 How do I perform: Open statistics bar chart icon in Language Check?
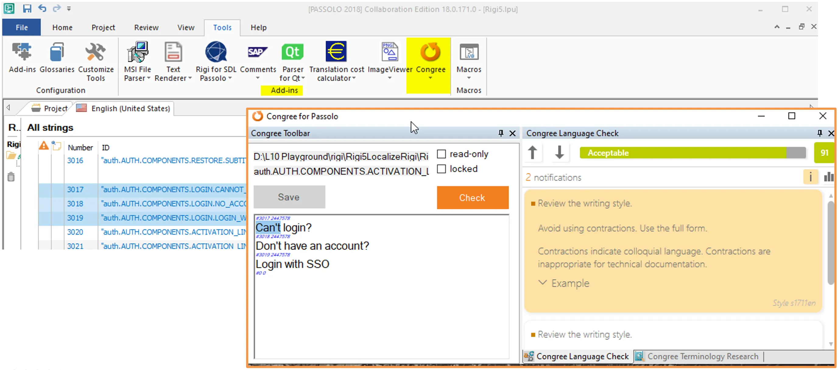click(828, 177)
